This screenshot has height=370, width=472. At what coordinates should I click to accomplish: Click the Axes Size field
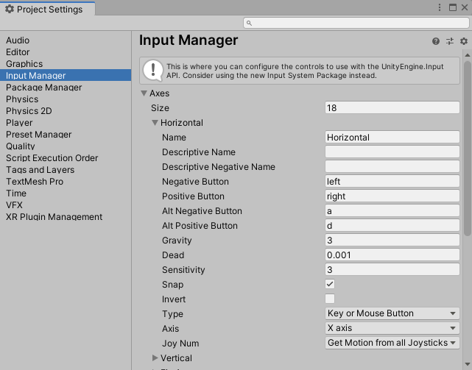(392, 107)
